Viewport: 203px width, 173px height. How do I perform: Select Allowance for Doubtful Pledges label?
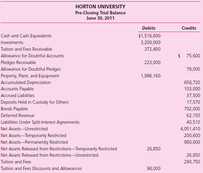pyautogui.click(x=31, y=69)
